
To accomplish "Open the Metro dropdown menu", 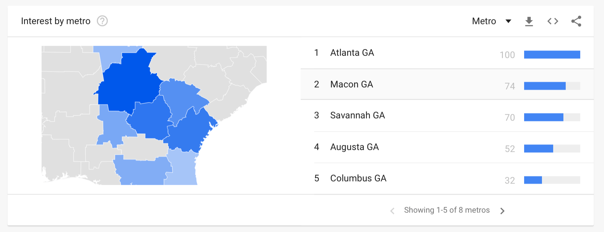I will click(x=491, y=21).
